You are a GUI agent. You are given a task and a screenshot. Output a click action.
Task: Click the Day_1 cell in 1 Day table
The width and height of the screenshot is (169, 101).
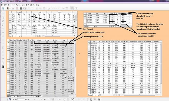pyautogui.click(x=14, y=16)
